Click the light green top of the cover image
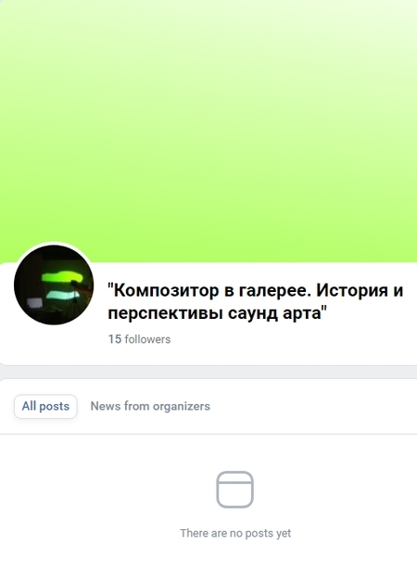The height and width of the screenshot is (570, 417). point(208,29)
